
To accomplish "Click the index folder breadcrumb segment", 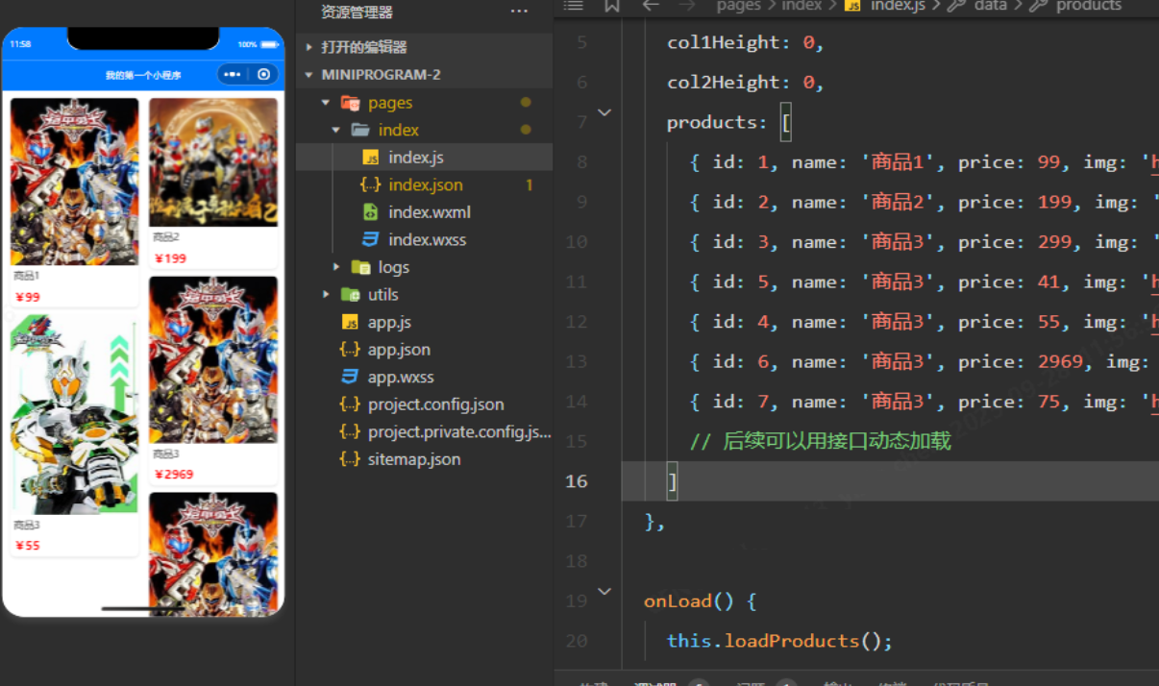I will coord(801,6).
